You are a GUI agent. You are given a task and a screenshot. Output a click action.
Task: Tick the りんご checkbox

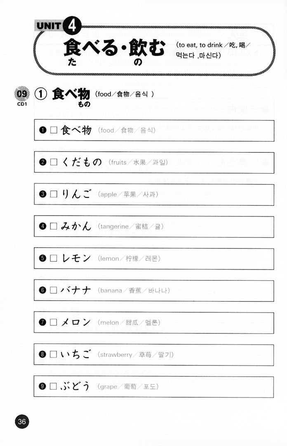coord(53,195)
